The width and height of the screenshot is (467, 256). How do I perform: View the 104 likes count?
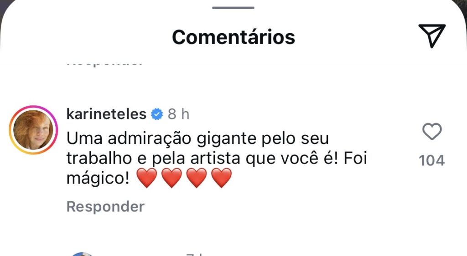[431, 160]
